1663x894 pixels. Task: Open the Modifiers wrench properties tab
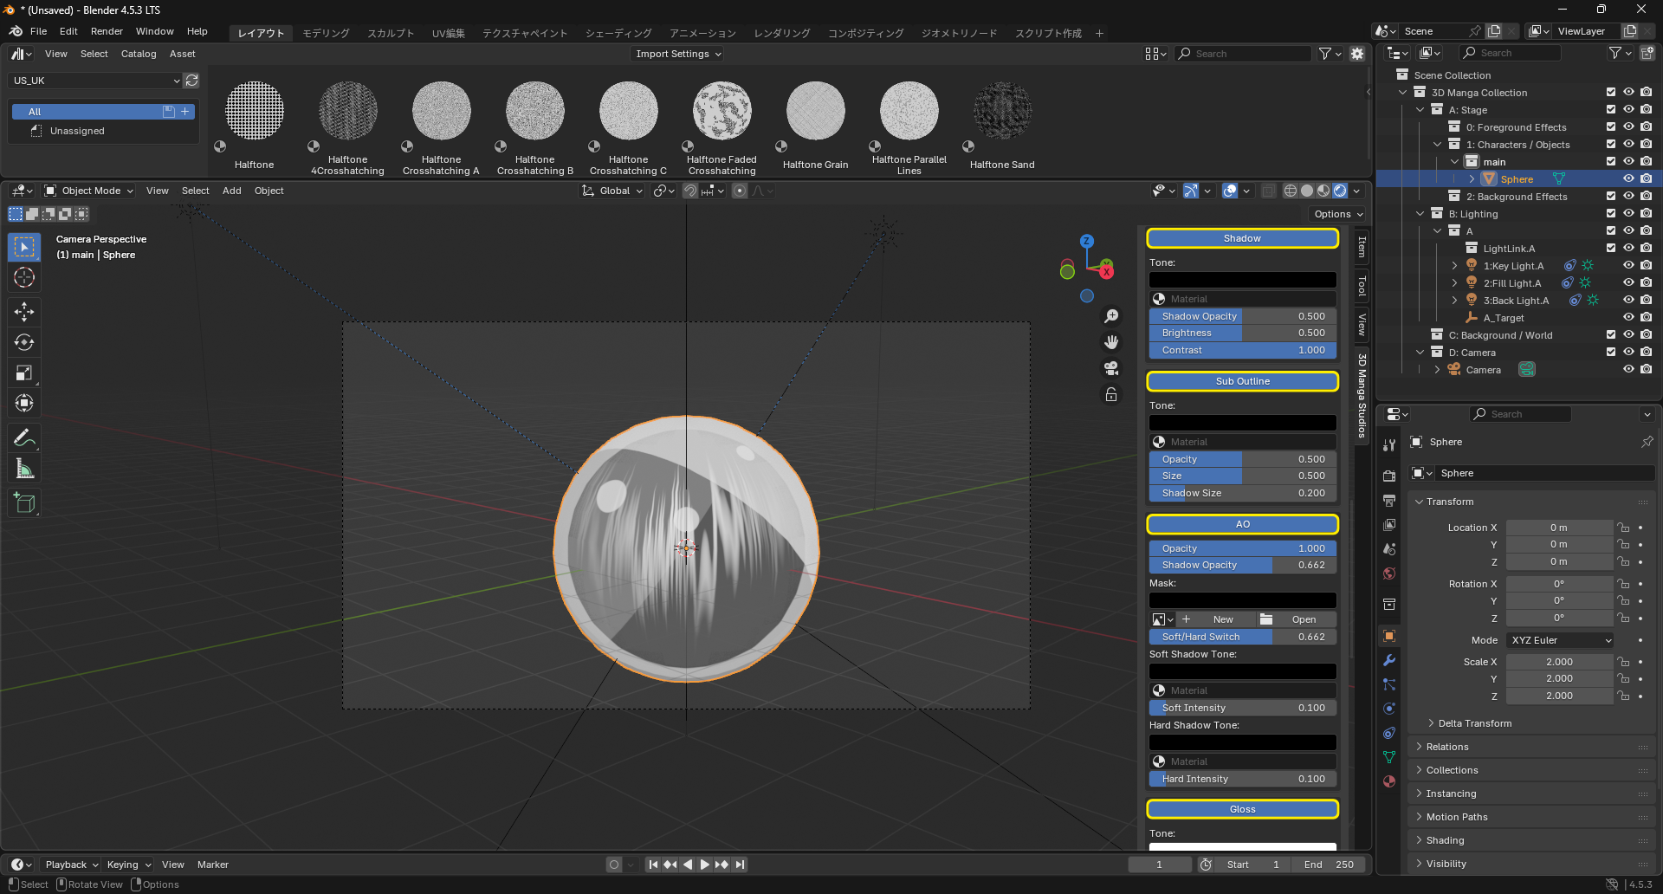1389,660
